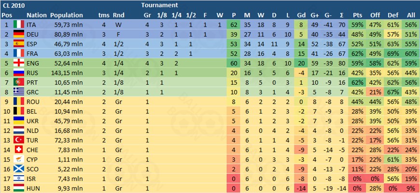Select the Hungary flag in last row
The height and width of the screenshot is (193, 420).
tap(19, 189)
